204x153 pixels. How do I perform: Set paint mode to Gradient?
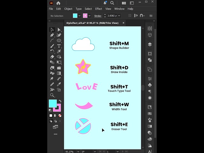[55, 115]
